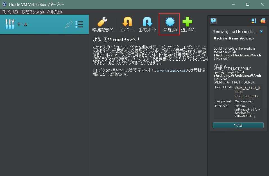This screenshot has height=176, width=269.
Task: Minimize the VirtualBox Manager window
Action: coord(233,4)
